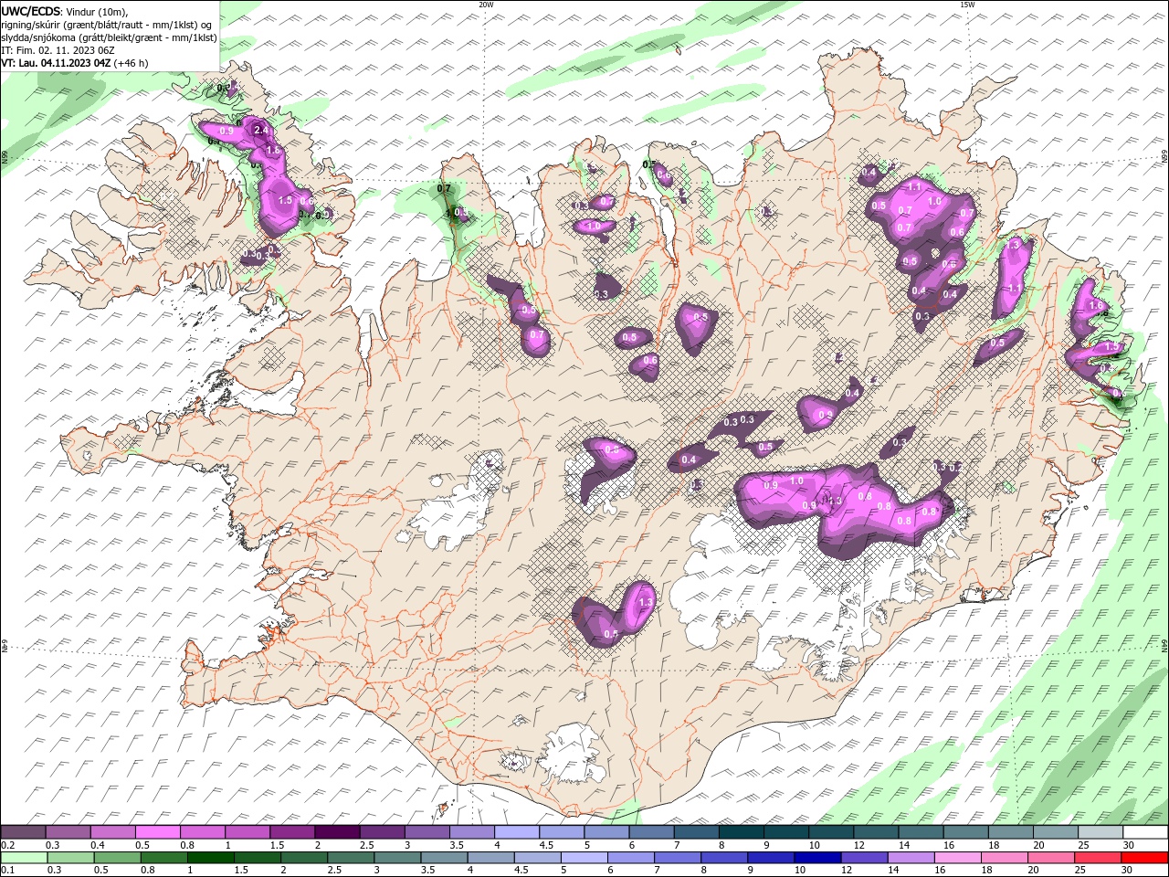This screenshot has width=1169, height=877.
Task: Click the 15W longitude label
Action: coord(966,5)
